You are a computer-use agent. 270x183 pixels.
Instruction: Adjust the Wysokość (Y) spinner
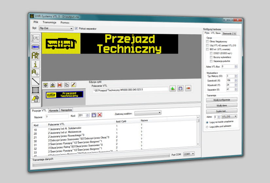tap(236, 85)
